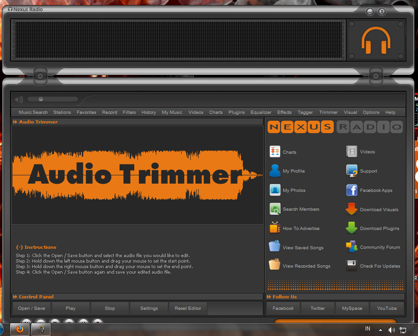Open the How To Advertise TV icon

(275, 228)
